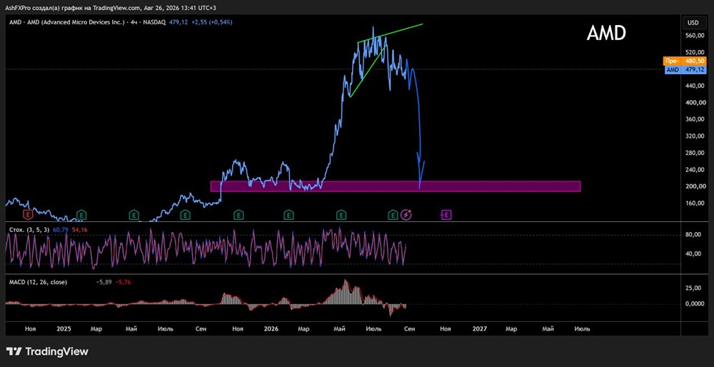The height and width of the screenshot is (367, 714).
Task: Open the purple upcoming earnings marker
Action: coord(446,213)
